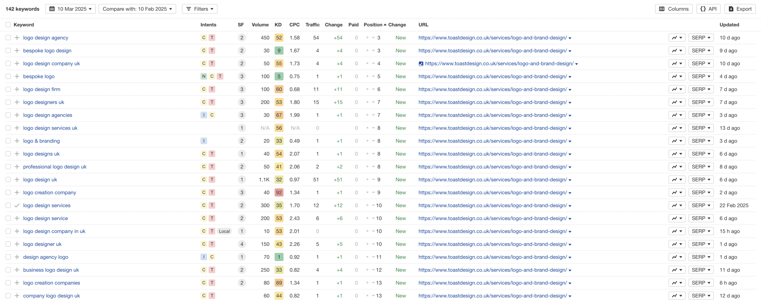Viewport: 761px width, 303px height.
Task: Expand URL dropdown arrow for 'logo design company in uk'
Action: [570, 232]
